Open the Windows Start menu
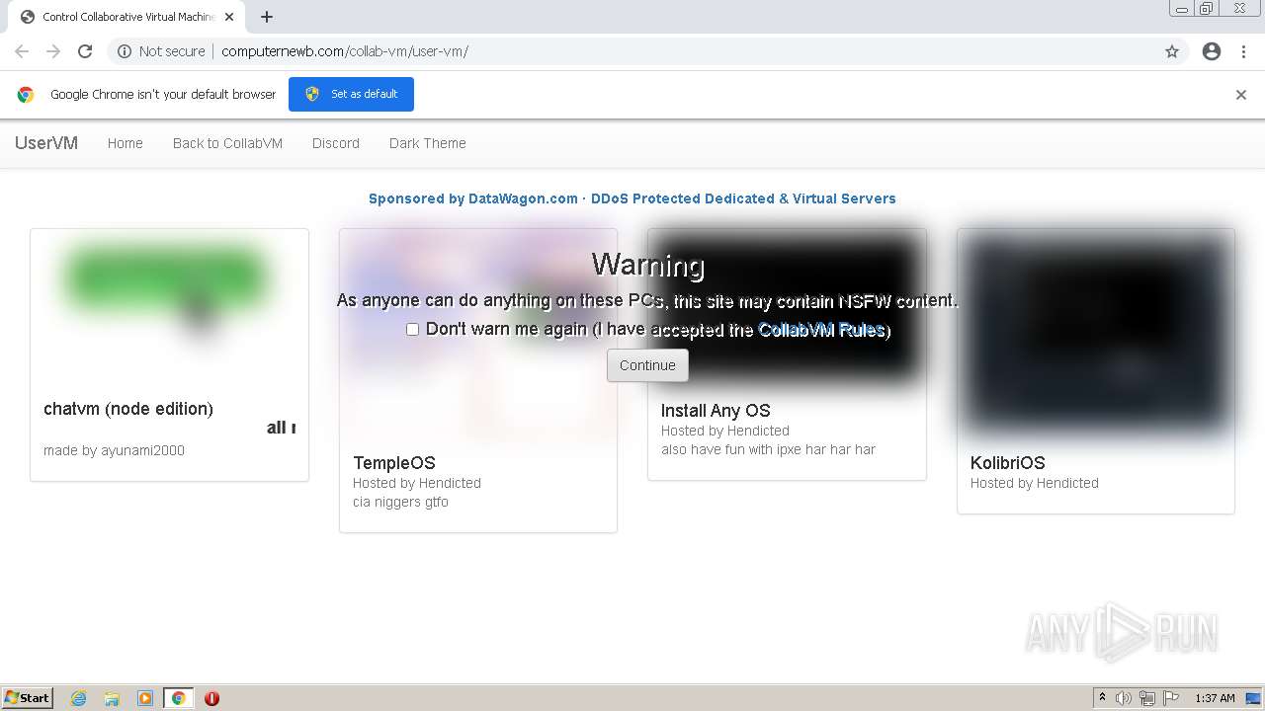This screenshot has height=711, width=1265. coord(28,697)
